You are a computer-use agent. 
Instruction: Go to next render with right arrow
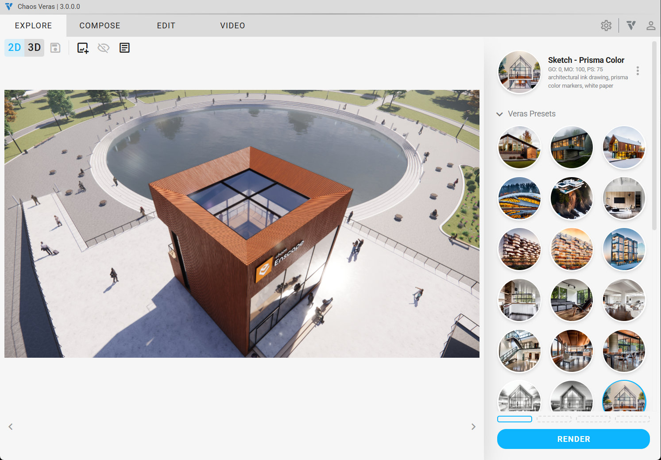click(473, 427)
